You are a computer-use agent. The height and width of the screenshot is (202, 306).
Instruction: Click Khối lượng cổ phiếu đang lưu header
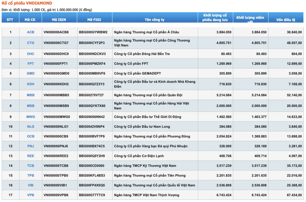point(215,17)
